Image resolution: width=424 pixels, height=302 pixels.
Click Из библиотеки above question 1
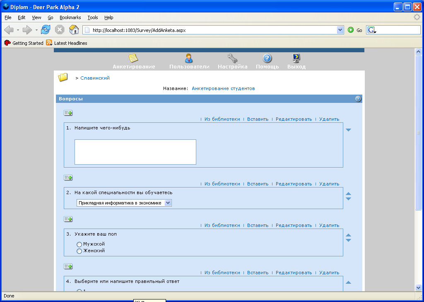[x=222, y=119]
